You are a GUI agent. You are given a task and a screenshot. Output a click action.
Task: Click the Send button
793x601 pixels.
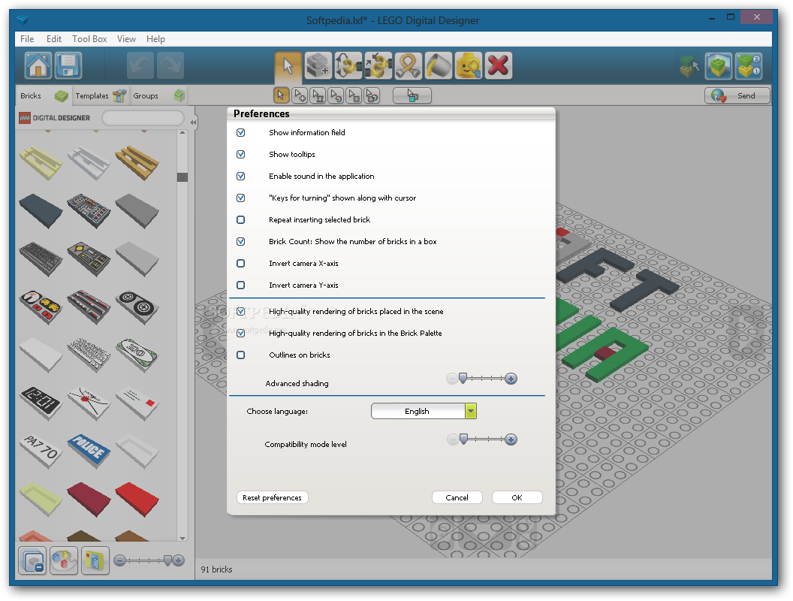click(x=737, y=95)
